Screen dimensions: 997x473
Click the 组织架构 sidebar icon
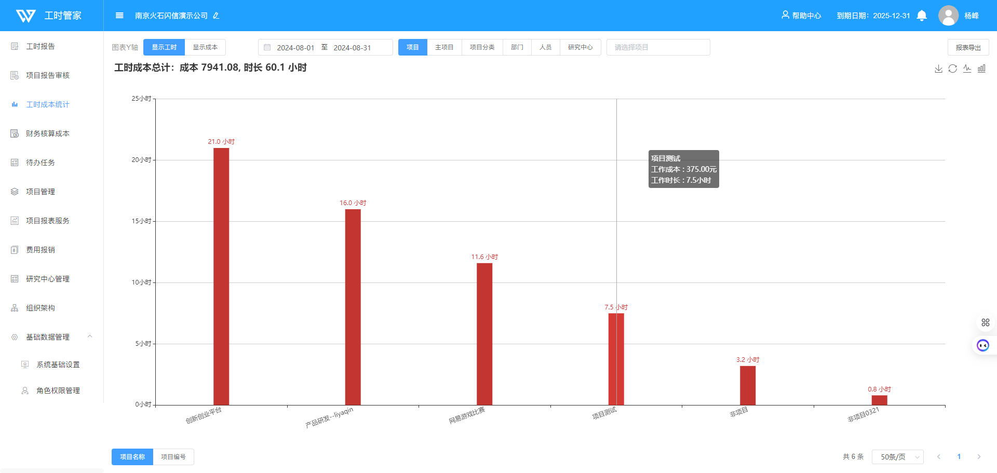click(x=15, y=308)
